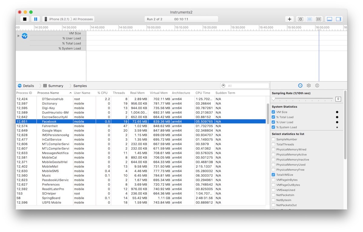Image resolution: width=363 pixels, height=232 pixels.
Task: Enable the VMSwapUsed statistic
Action: coord(273,190)
